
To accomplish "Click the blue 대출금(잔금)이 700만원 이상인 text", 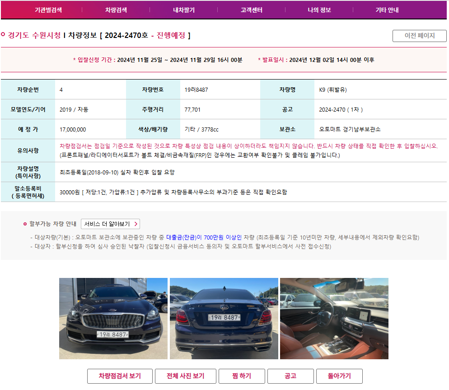I will (x=204, y=237).
